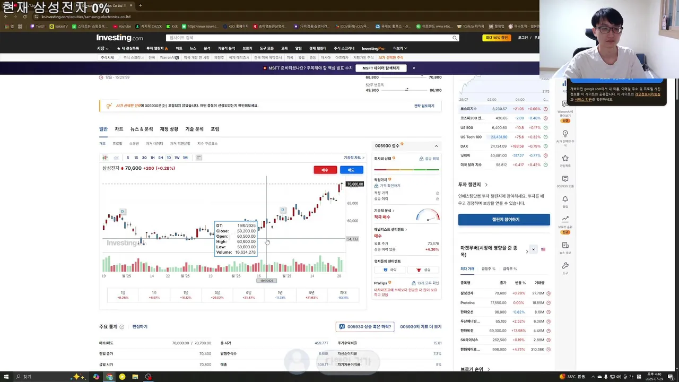
Task: Select the South Korea flag market filter
Action: click(x=534, y=249)
